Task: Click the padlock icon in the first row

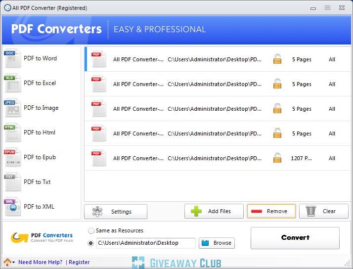Action: click(x=277, y=59)
